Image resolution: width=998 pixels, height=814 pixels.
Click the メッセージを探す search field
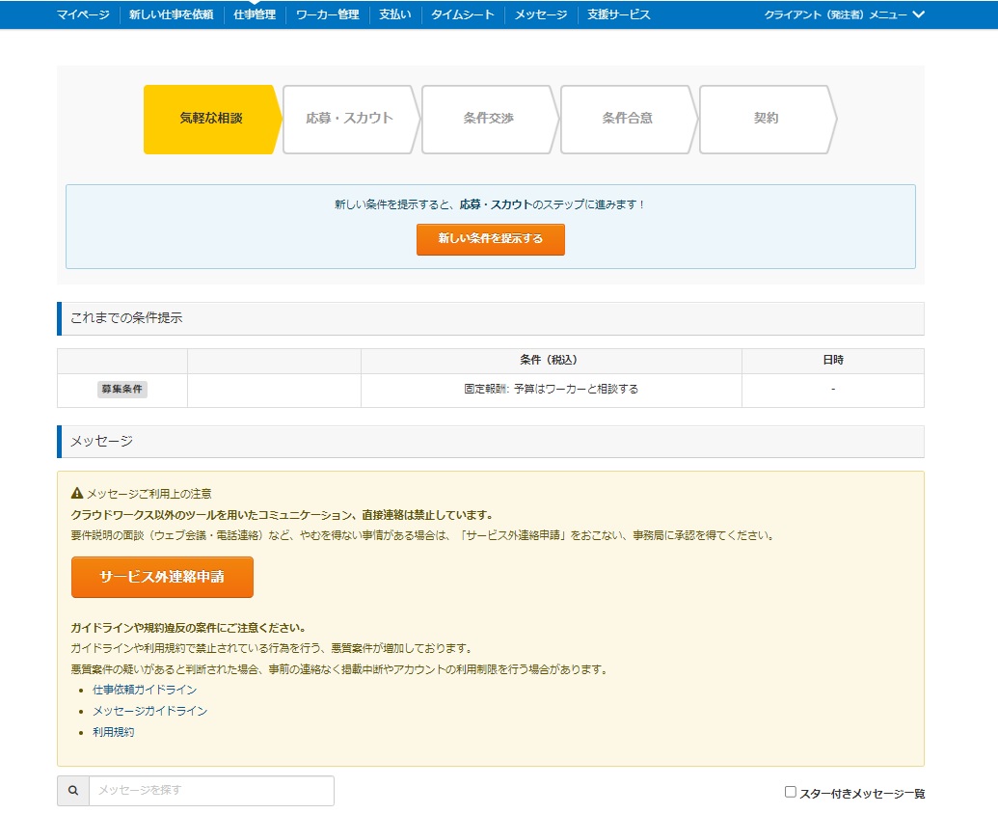click(x=211, y=791)
